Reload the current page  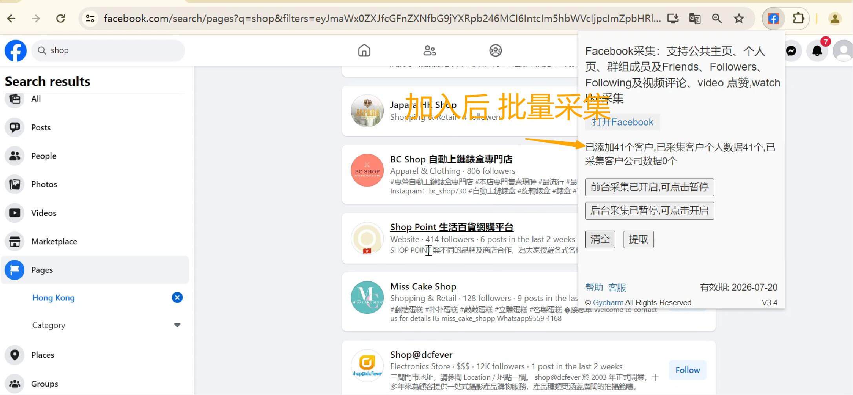[60, 18]
